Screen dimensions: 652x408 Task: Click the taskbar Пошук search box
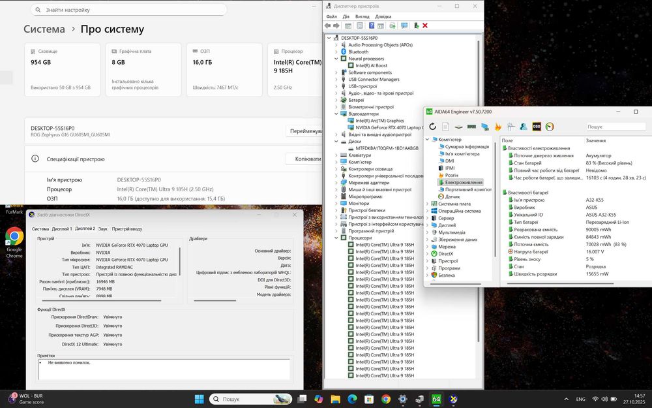coord(251,399)
